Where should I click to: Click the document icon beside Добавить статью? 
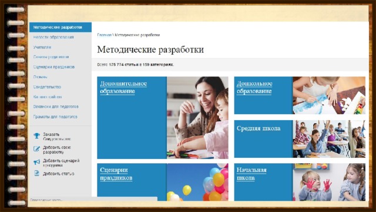(36, 173)
